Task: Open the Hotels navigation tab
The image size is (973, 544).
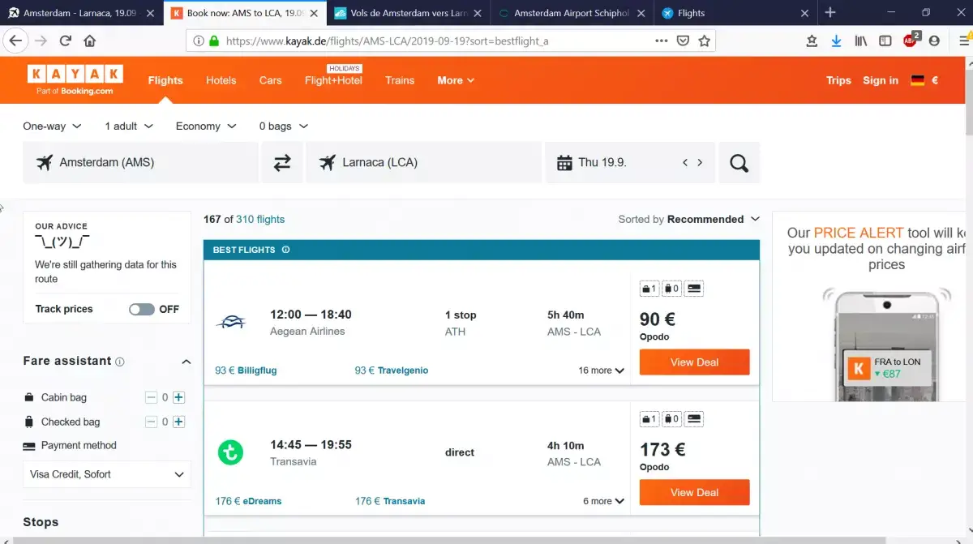Action: click(x=221, y=80)
